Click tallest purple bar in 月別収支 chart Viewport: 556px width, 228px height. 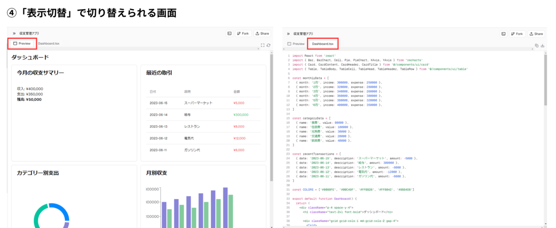(226, 208)
